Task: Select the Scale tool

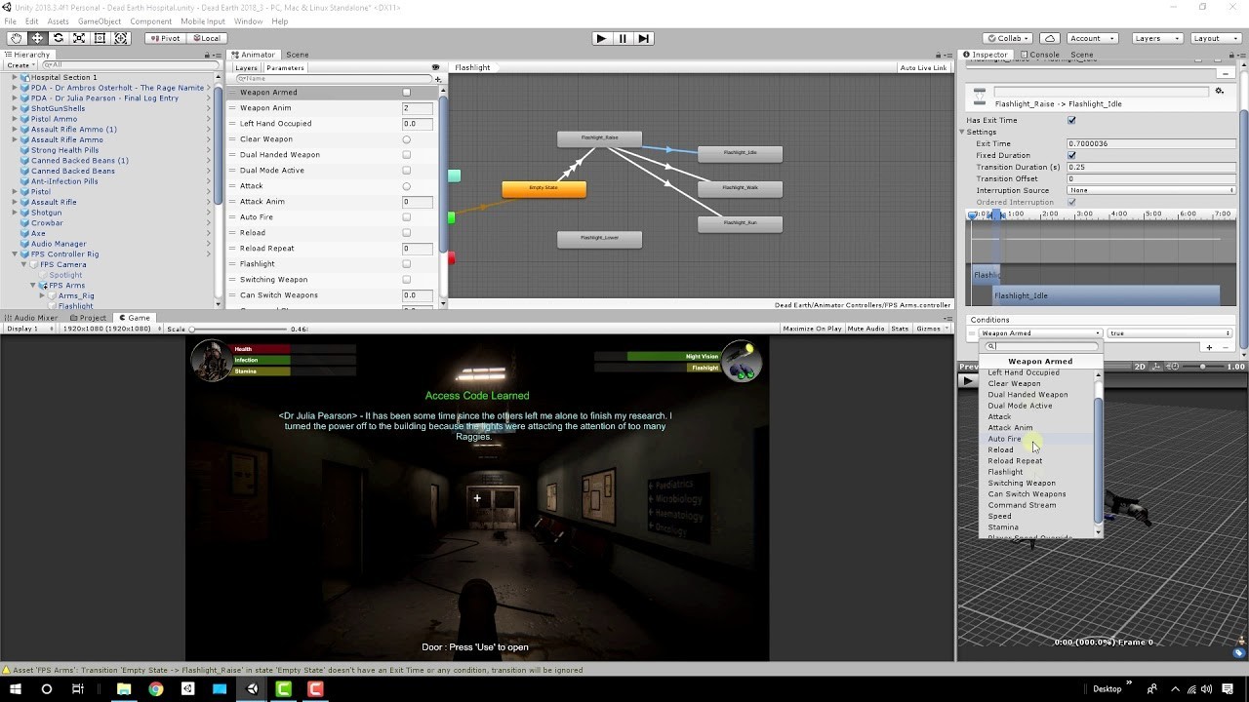Action: coord(79,38)
